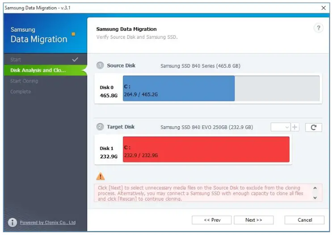Image resolution: width=332 pixels, height=235 pixels.
Task: Open the help question mark icon
Action: click(x=318, y=28)
